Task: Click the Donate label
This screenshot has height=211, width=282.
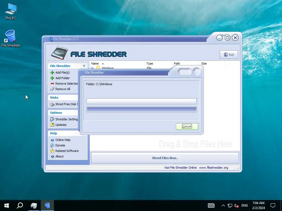Action: tap(60, 145)
